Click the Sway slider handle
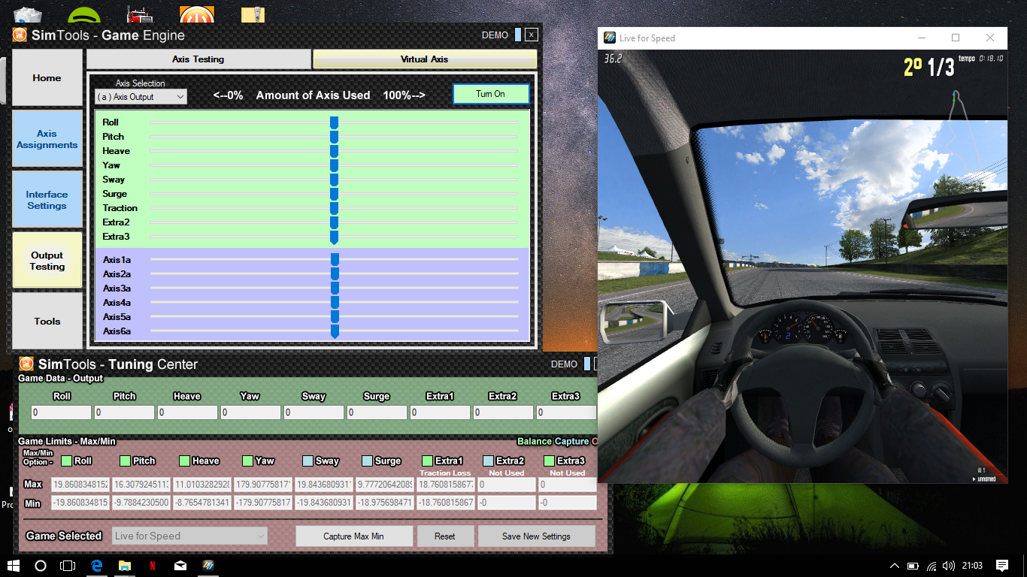Screen dimensions: 1027x577 click(334, 180)
